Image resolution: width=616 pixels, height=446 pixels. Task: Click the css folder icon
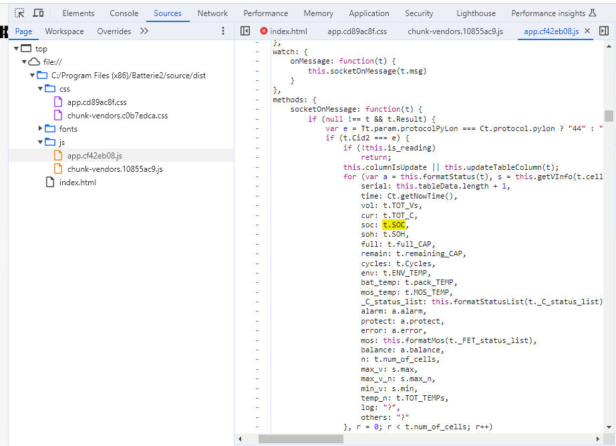50,88
